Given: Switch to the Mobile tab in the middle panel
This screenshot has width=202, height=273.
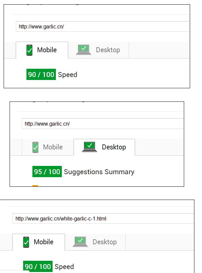Looking at the screenshot, I should tap(53, 147).
